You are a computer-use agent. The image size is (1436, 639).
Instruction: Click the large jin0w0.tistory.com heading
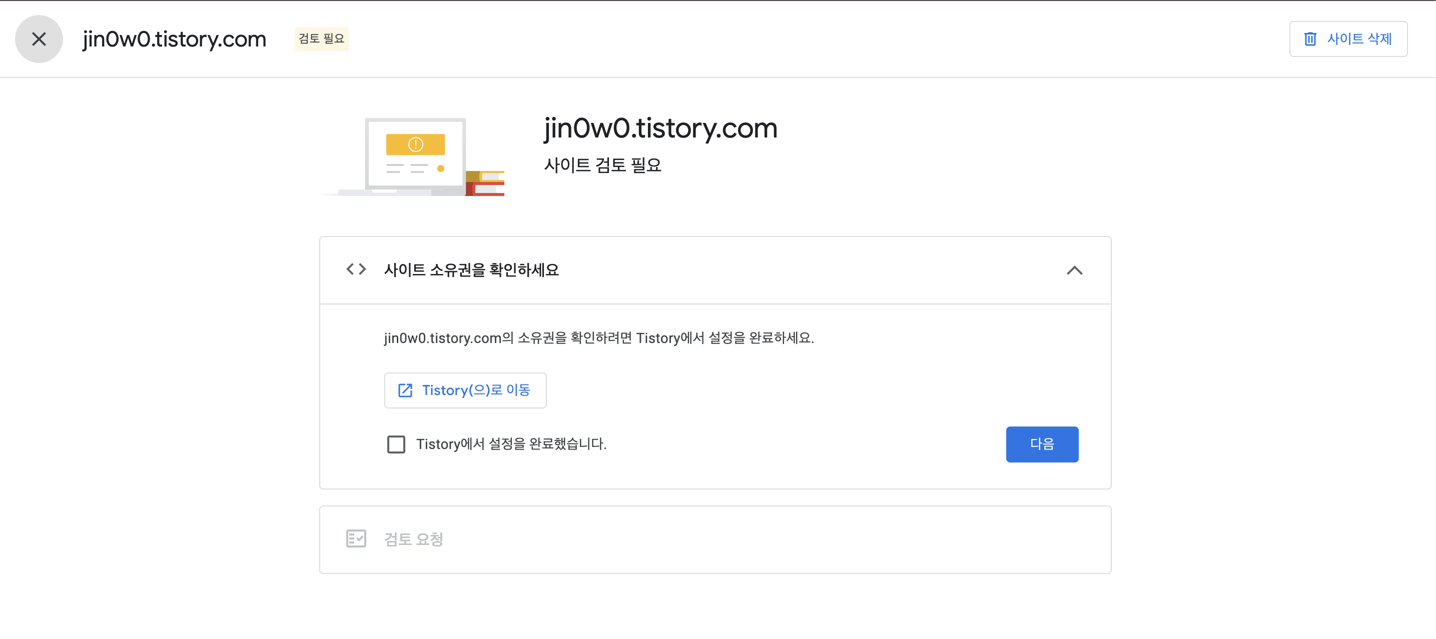[660, 128]
